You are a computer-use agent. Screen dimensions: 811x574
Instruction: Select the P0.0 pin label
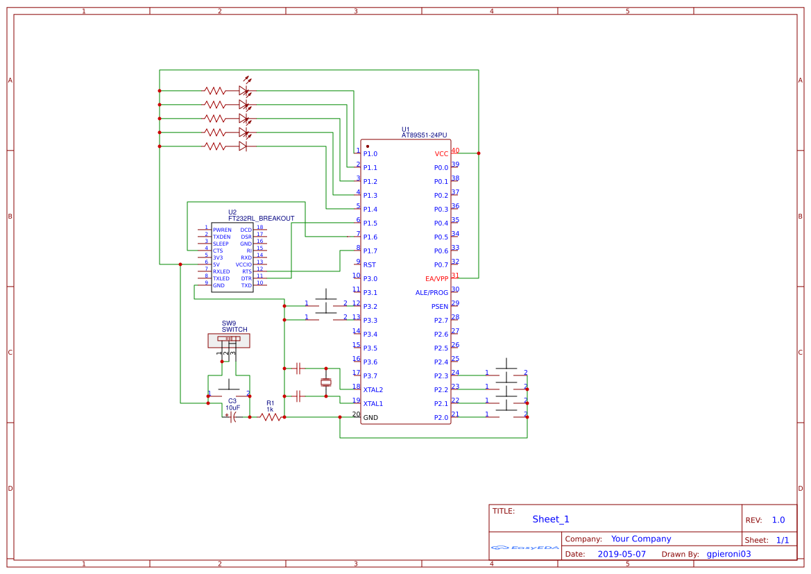click(x=441, y=168)
